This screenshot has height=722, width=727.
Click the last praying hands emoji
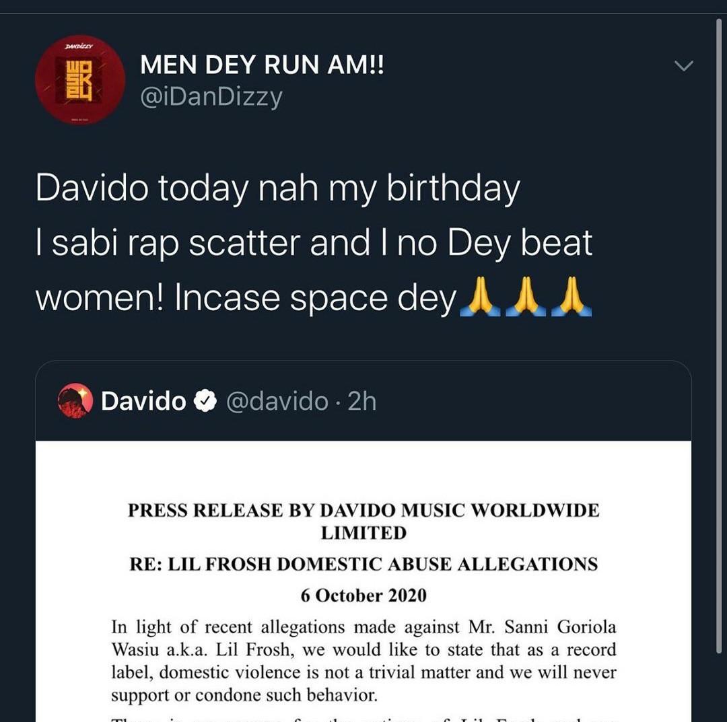pos(572,297)
